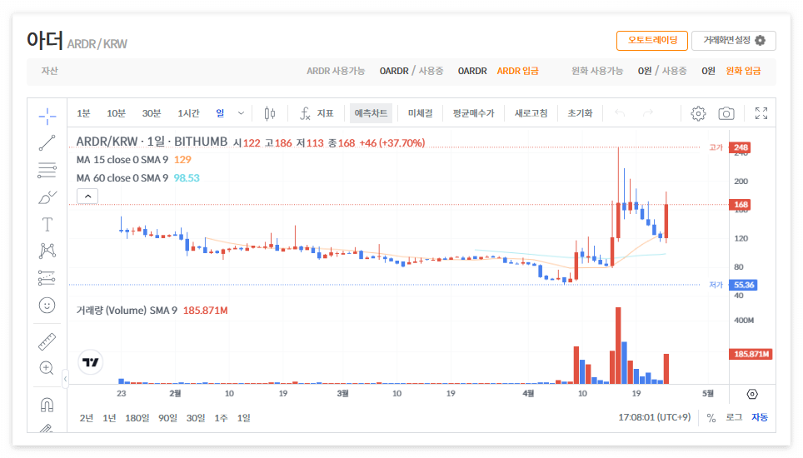
Task: Open the horizontal lines Fibonacci tool
Action: (47, 170)
